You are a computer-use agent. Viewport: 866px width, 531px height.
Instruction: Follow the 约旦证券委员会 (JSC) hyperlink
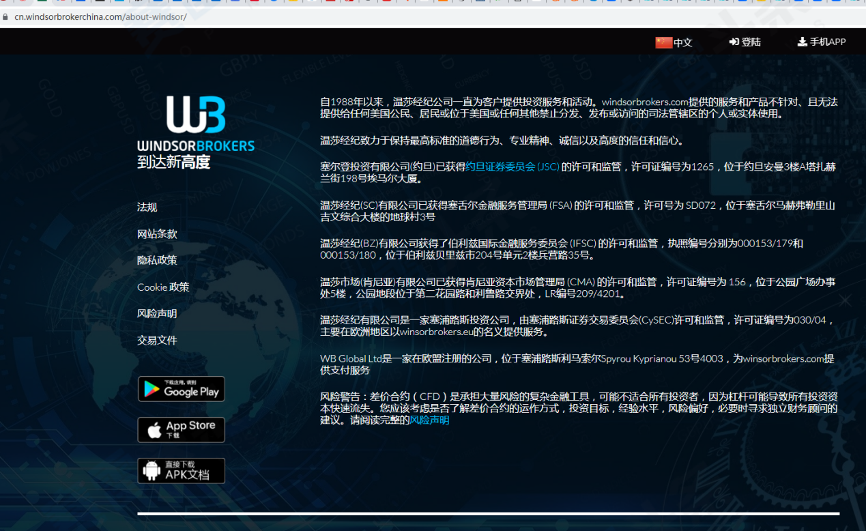point(512,167)
